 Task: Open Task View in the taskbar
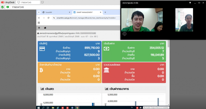tap(48, 108)
